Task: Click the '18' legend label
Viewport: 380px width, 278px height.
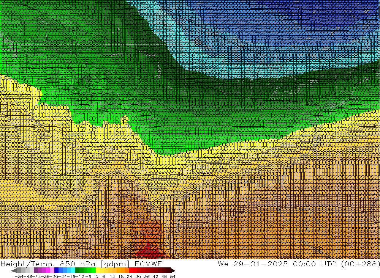Action: tap(121, 276)
